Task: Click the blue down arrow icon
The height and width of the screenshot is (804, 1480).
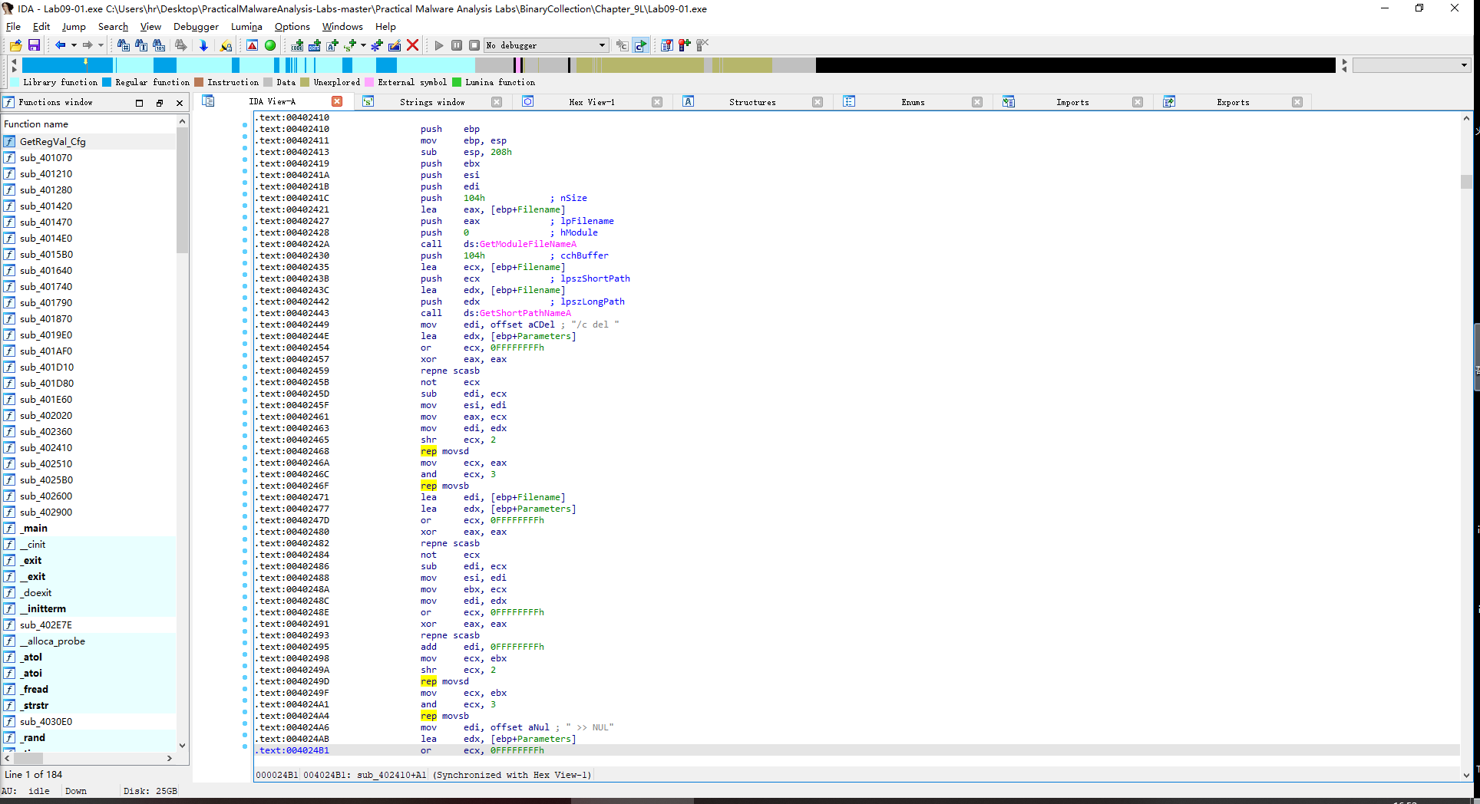Action: [x=203, y=45]
